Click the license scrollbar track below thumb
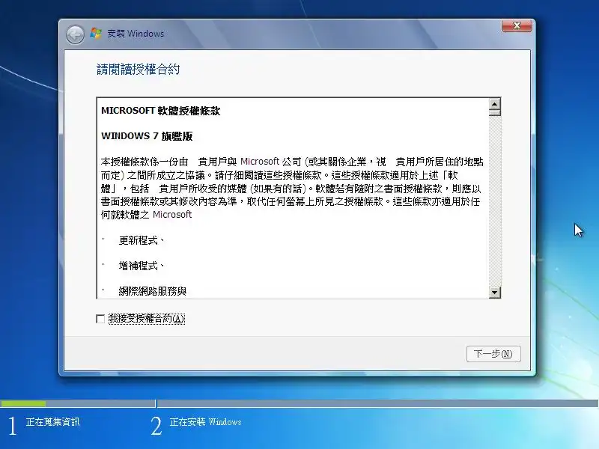This screenshot has height=449, width=599. (x=495, y=201)
